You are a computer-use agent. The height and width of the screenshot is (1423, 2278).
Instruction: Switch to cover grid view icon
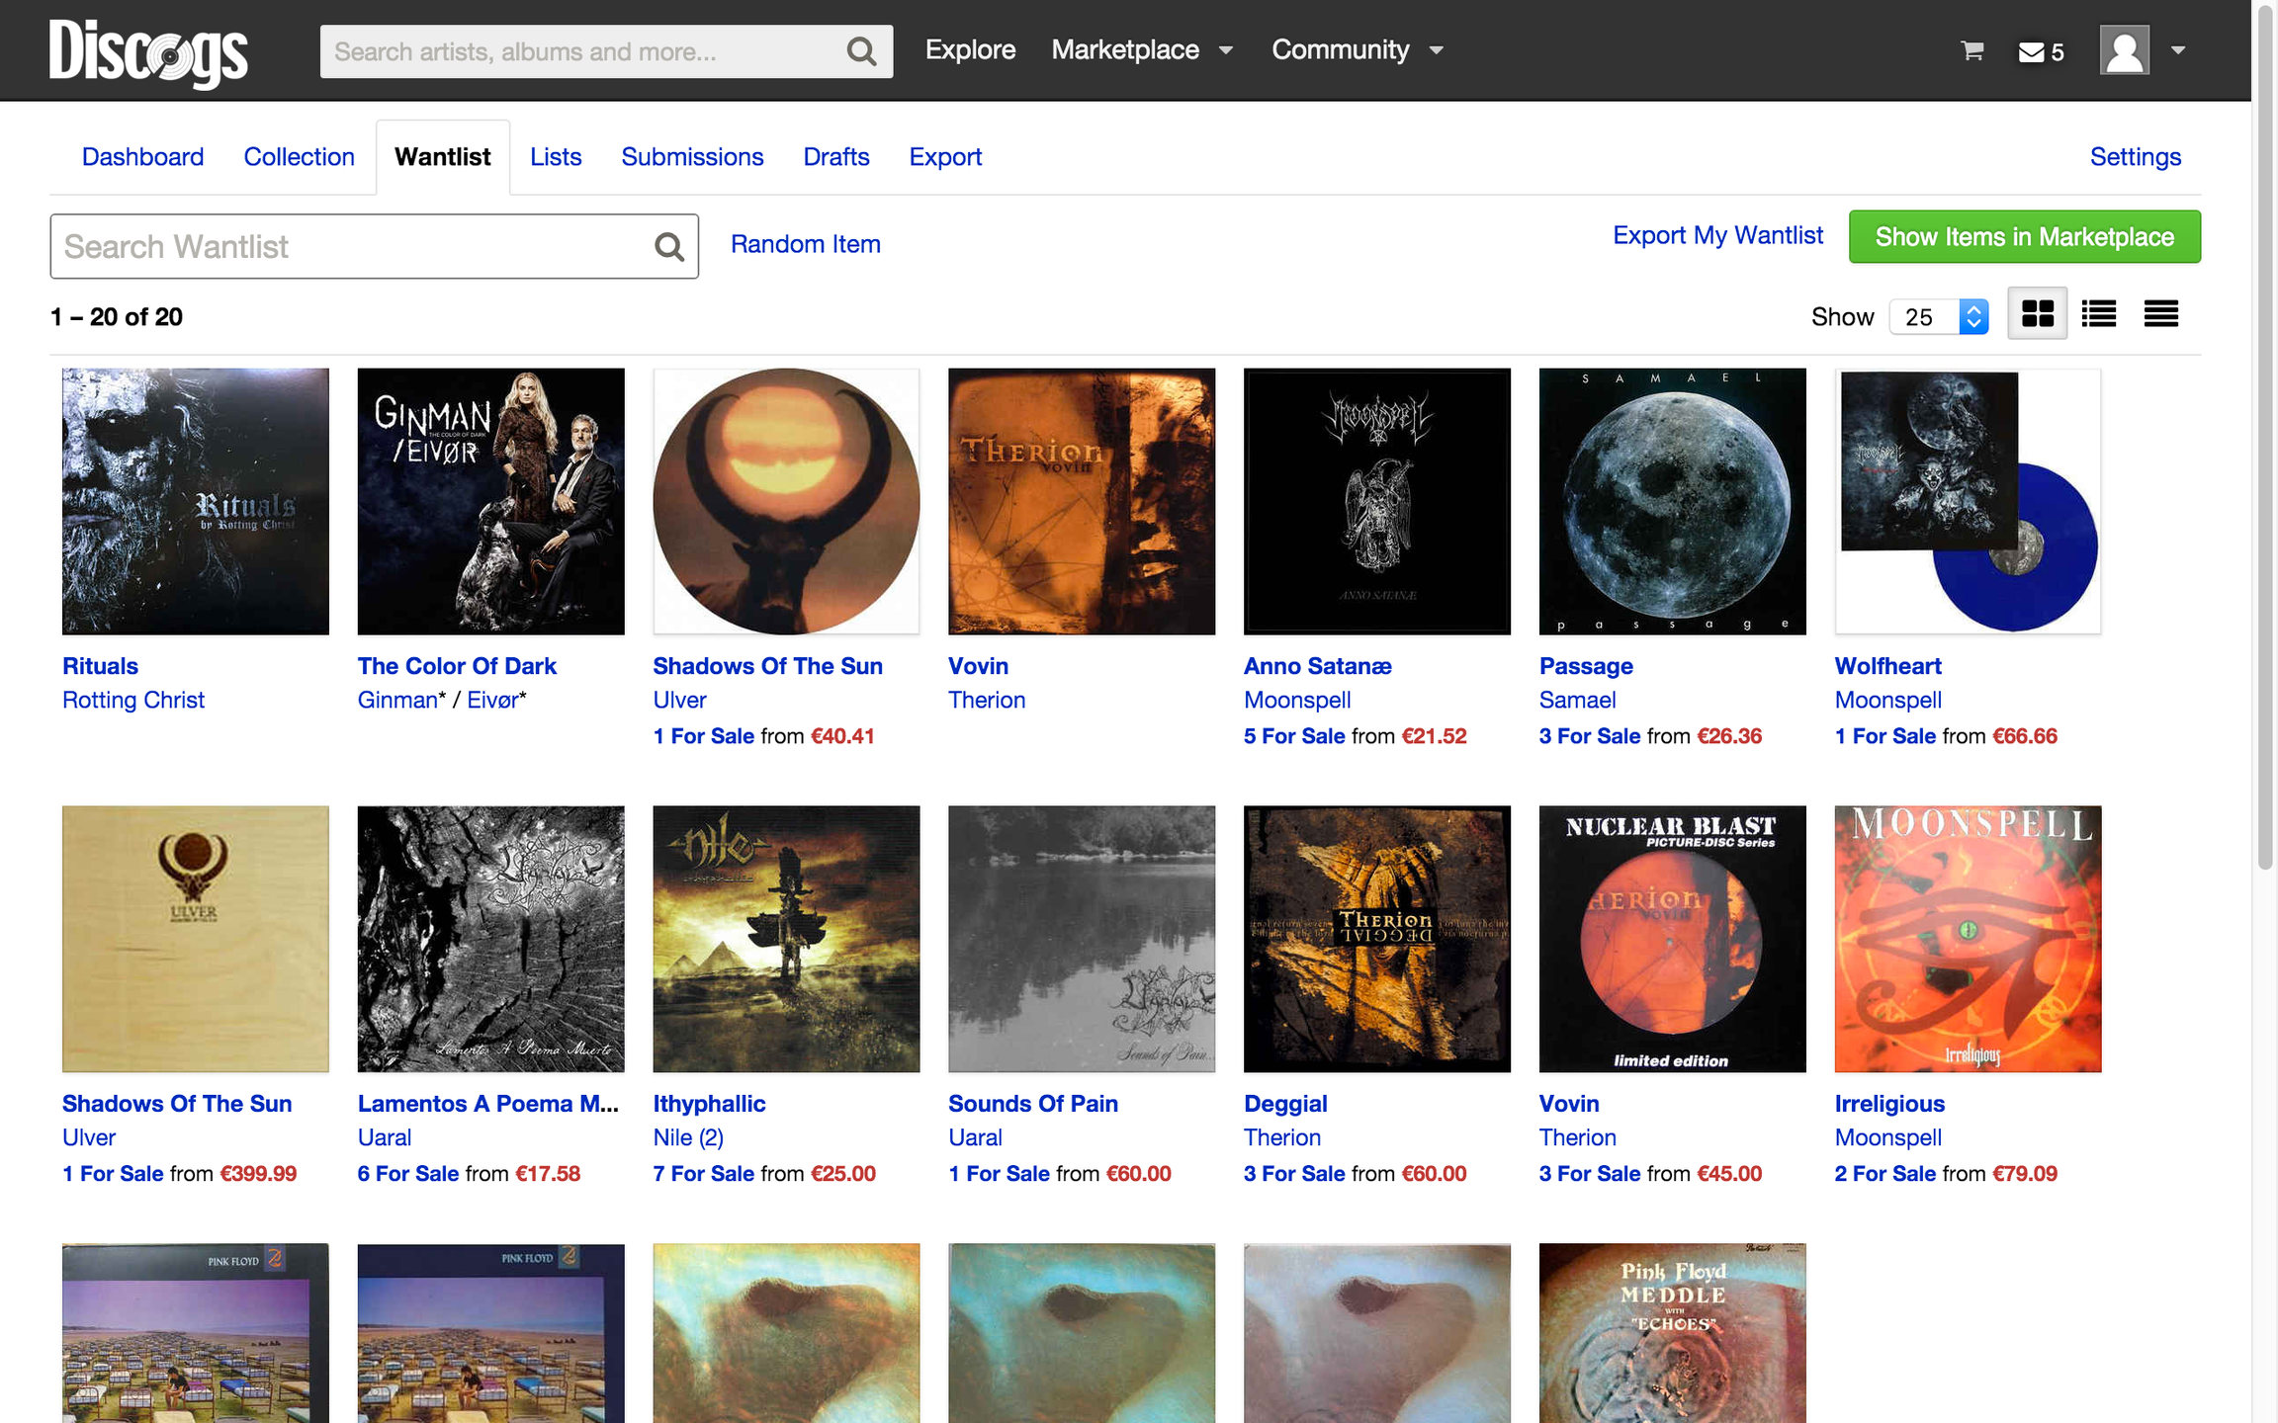2038,314
